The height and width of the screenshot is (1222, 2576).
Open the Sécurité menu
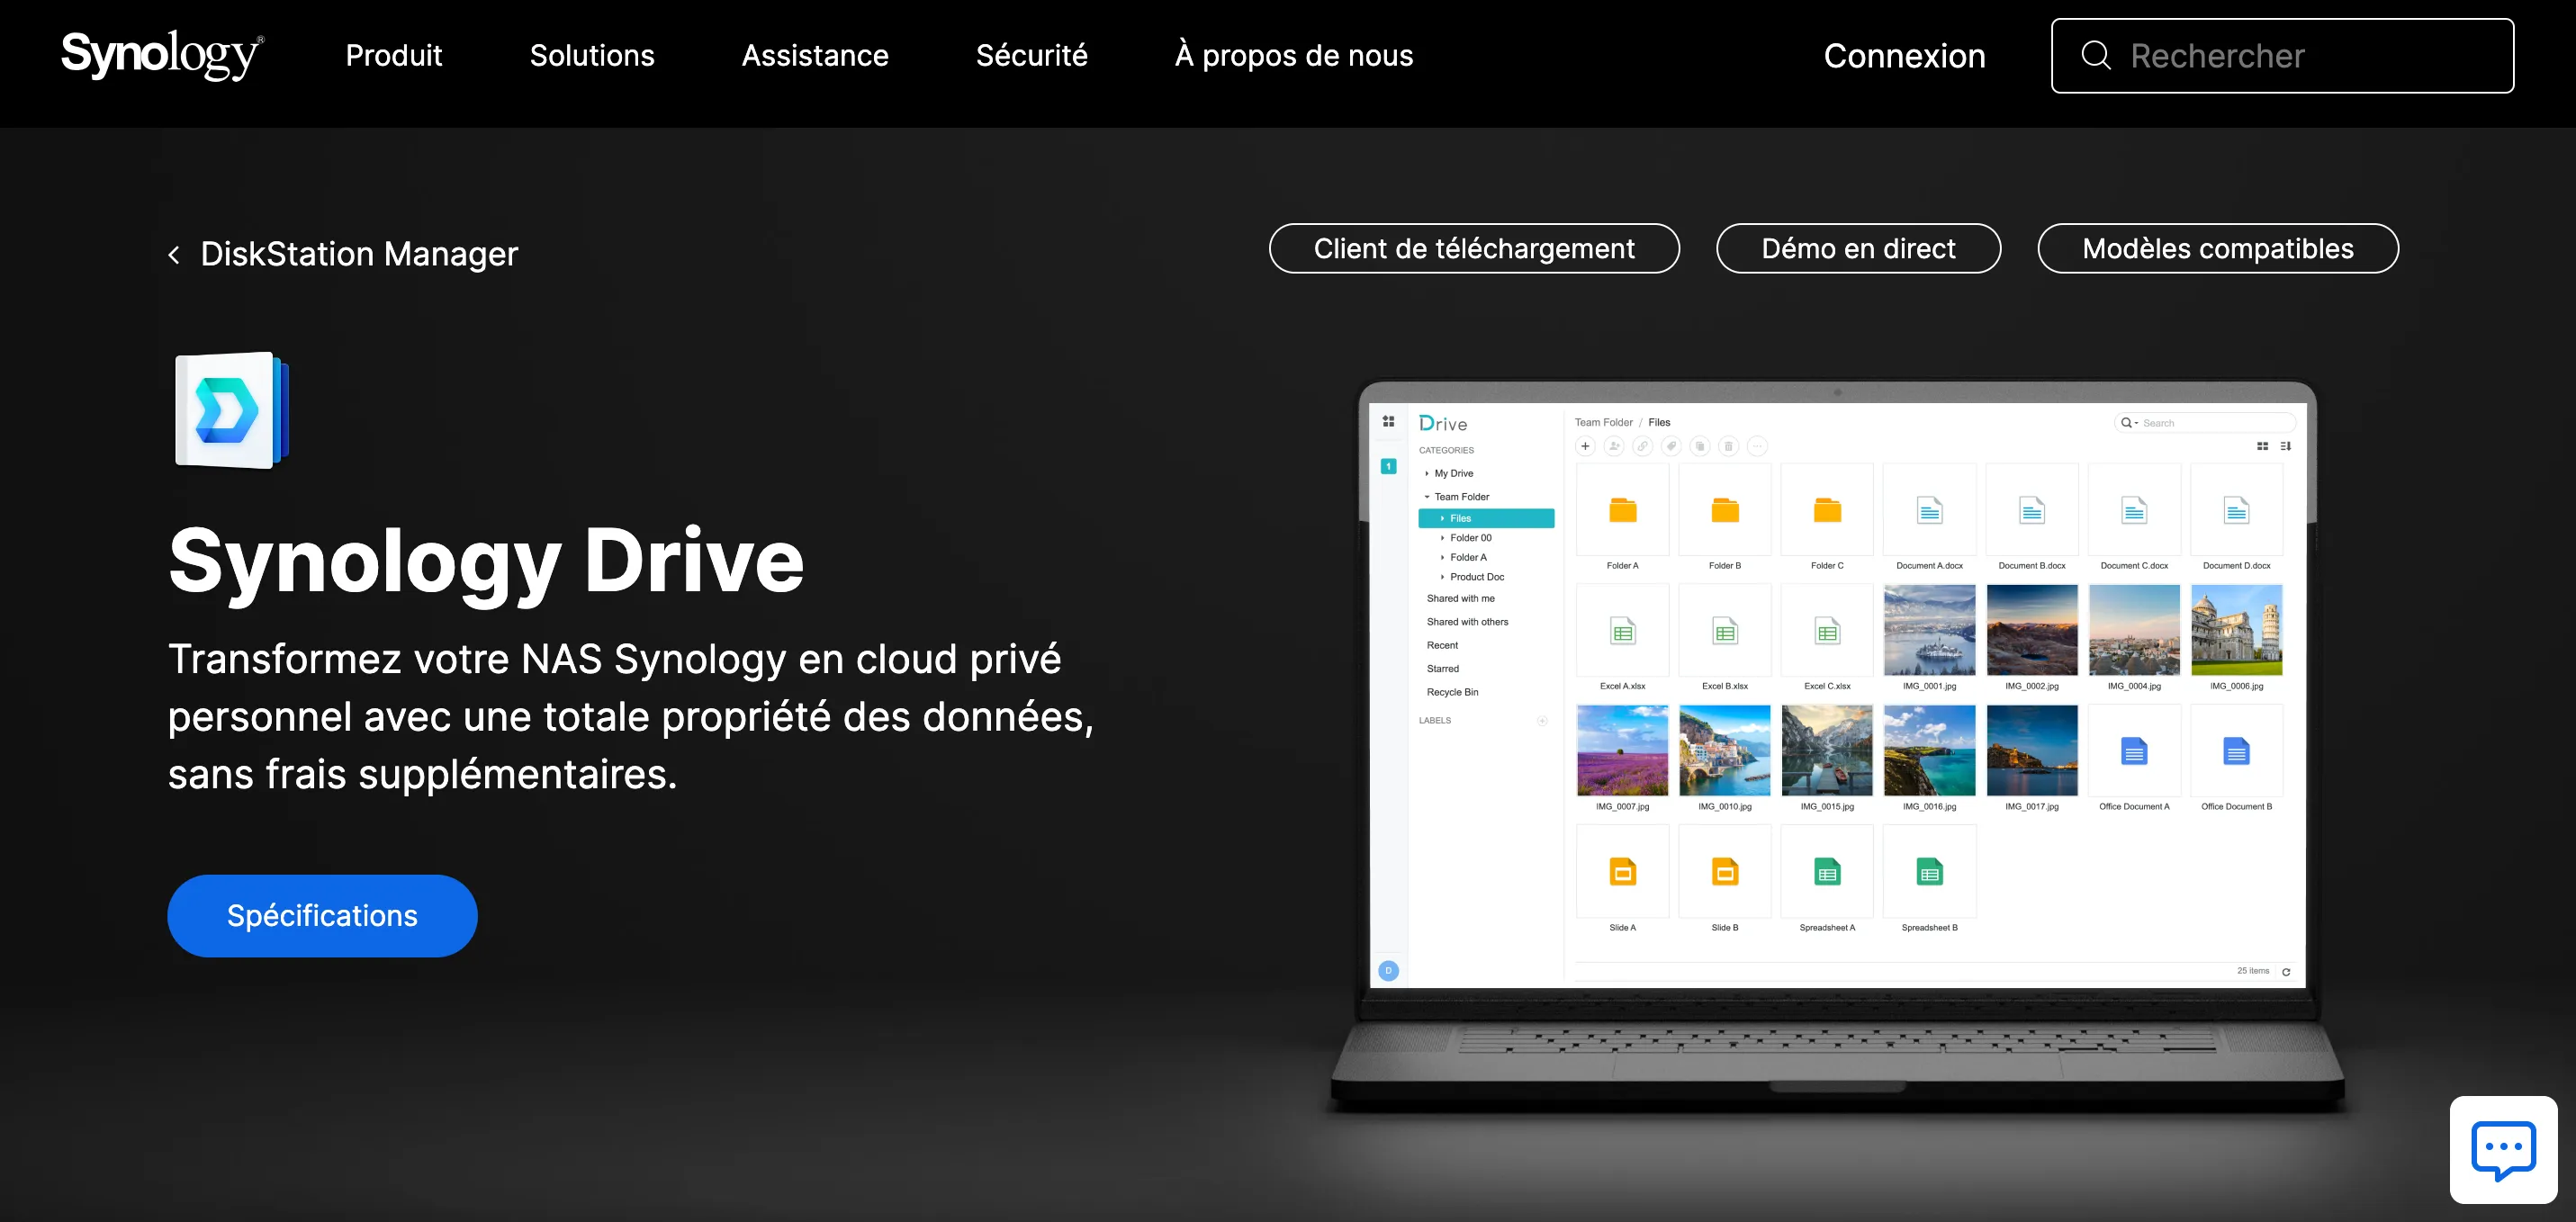pyautogui.click(x=1031, y=55)
